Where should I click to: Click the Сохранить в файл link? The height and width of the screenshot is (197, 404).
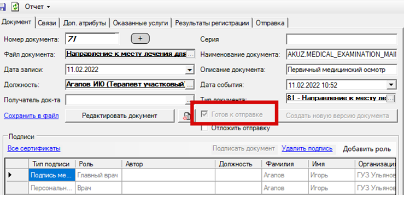pyautogui.click(x=31, y=116)
